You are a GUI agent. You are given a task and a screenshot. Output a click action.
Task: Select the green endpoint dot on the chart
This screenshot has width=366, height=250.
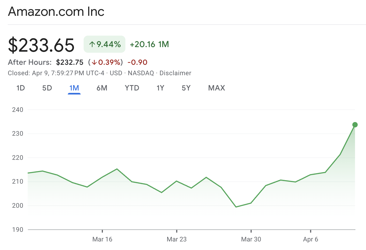355,124
